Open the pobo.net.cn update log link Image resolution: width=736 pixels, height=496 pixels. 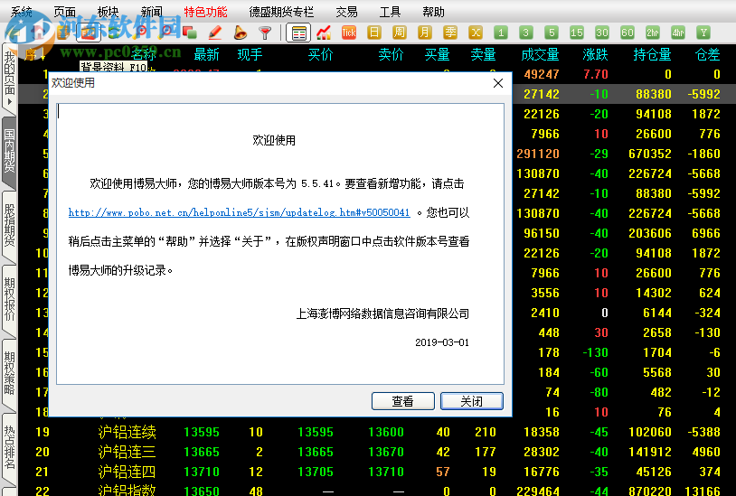239,212
